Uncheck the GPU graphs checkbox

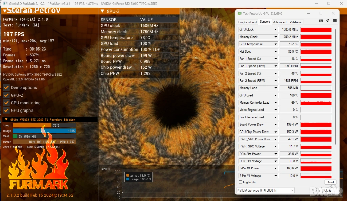6,110
